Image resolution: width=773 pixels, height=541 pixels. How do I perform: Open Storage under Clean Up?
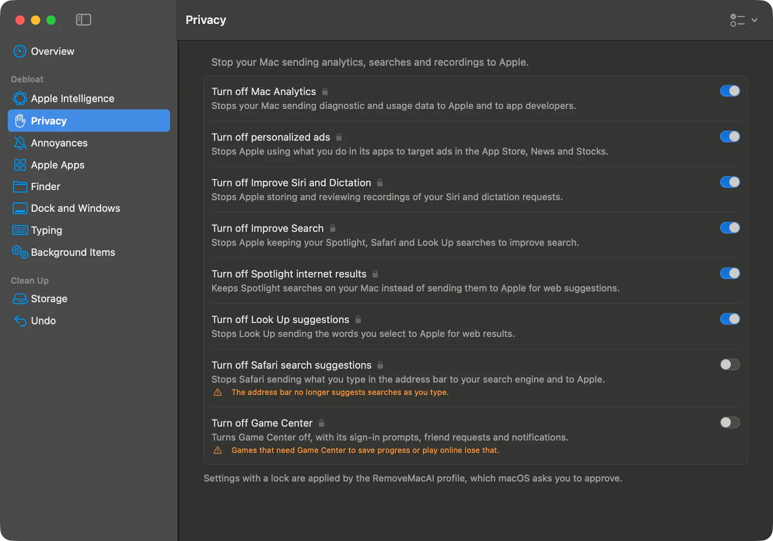[89, 299]
